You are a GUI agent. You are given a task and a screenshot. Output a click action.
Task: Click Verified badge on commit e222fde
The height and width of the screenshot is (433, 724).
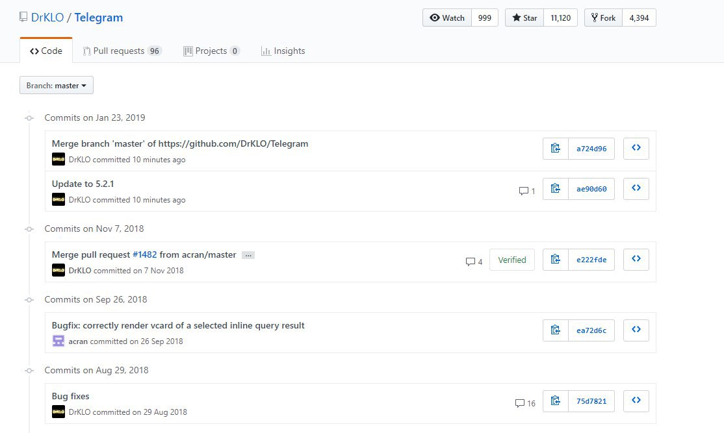[512, 260]
